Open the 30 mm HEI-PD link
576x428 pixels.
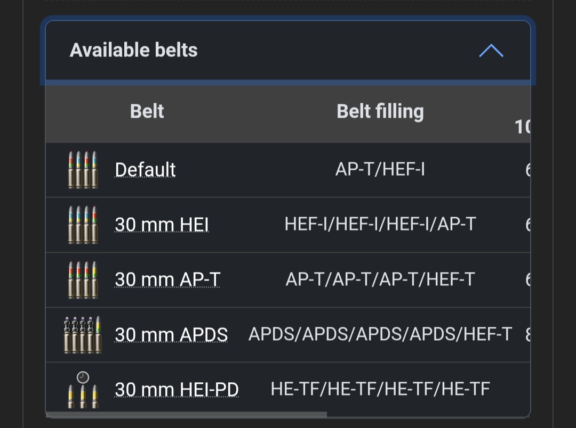[177, 390]
